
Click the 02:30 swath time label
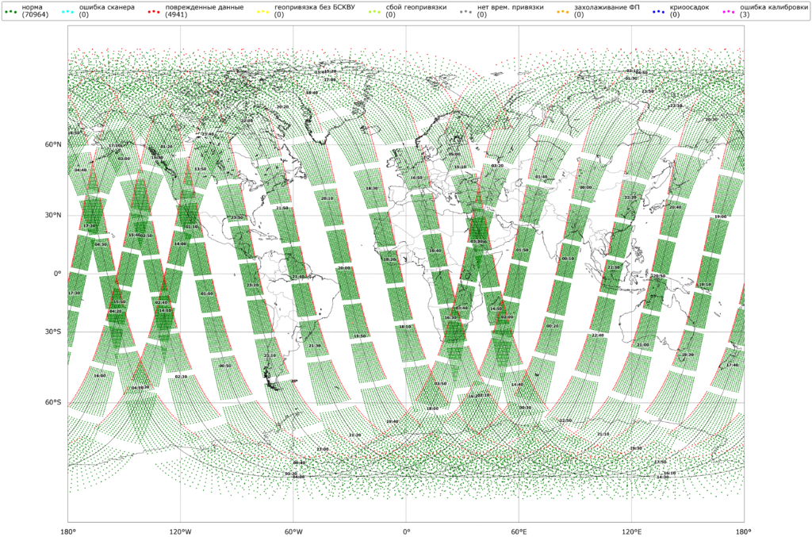[182, 377]
